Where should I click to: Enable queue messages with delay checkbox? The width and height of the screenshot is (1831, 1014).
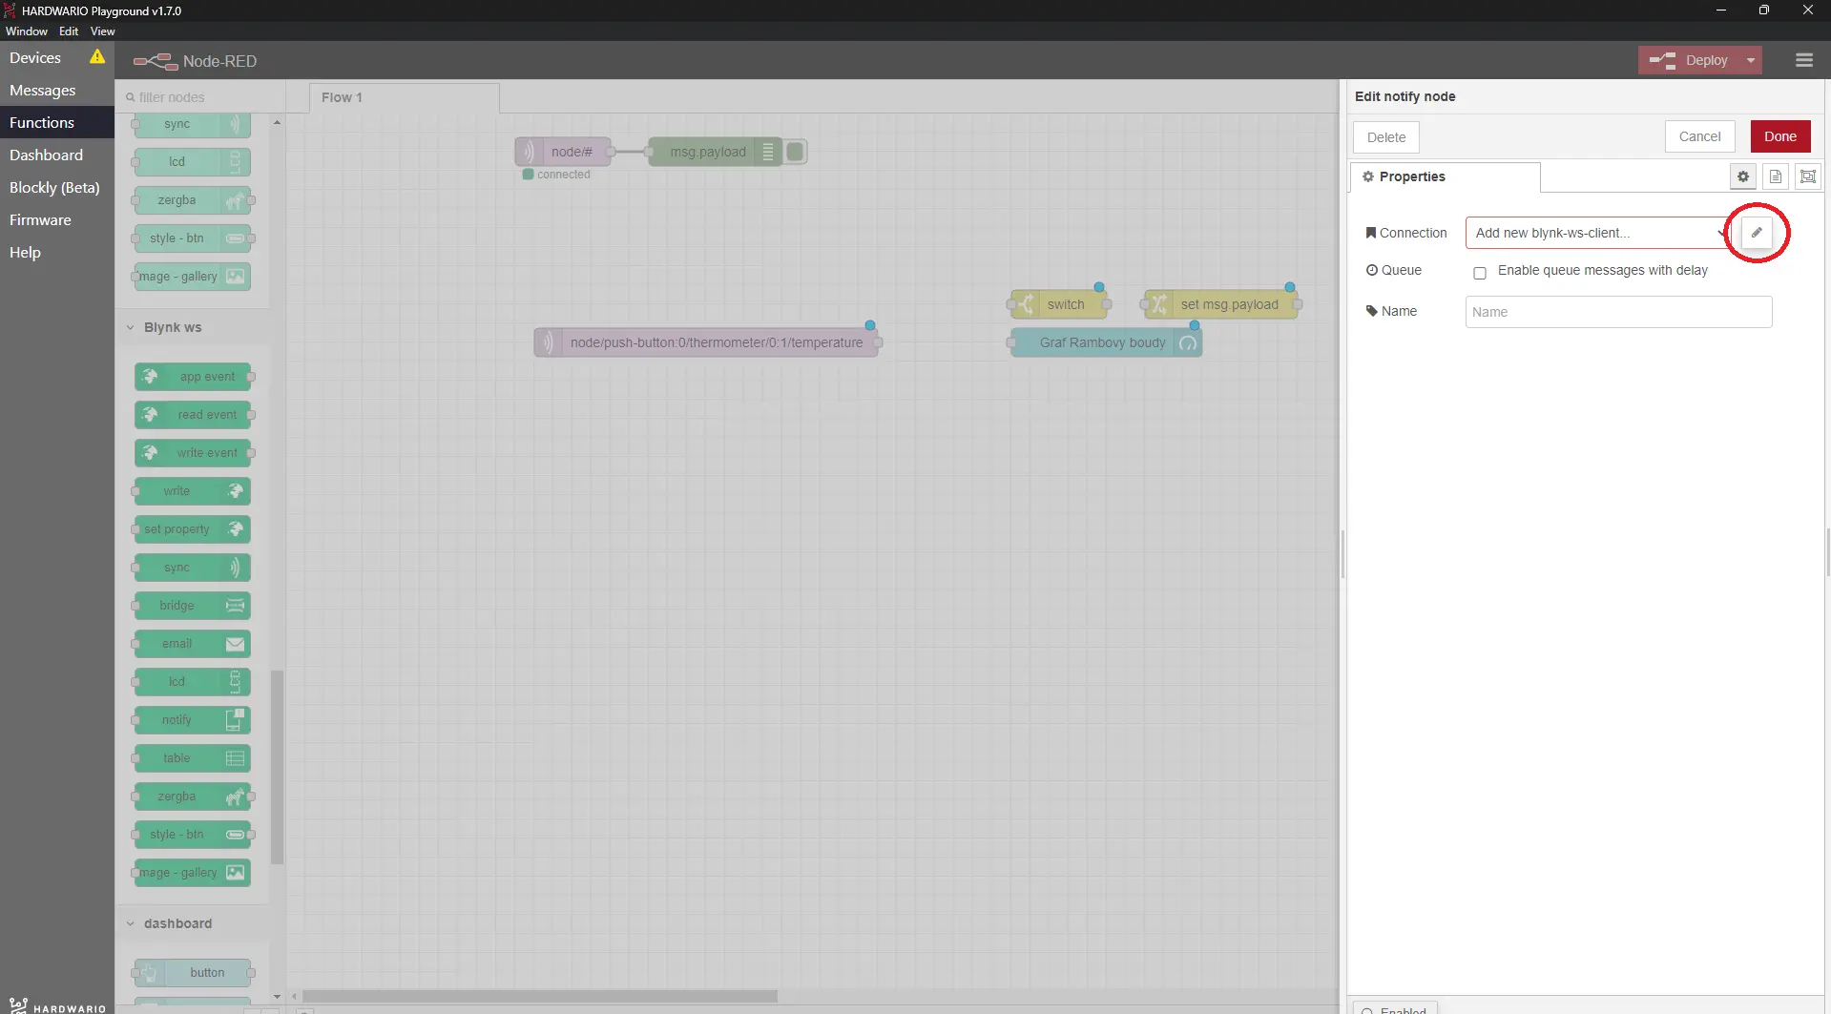[x=1480, y=273]
